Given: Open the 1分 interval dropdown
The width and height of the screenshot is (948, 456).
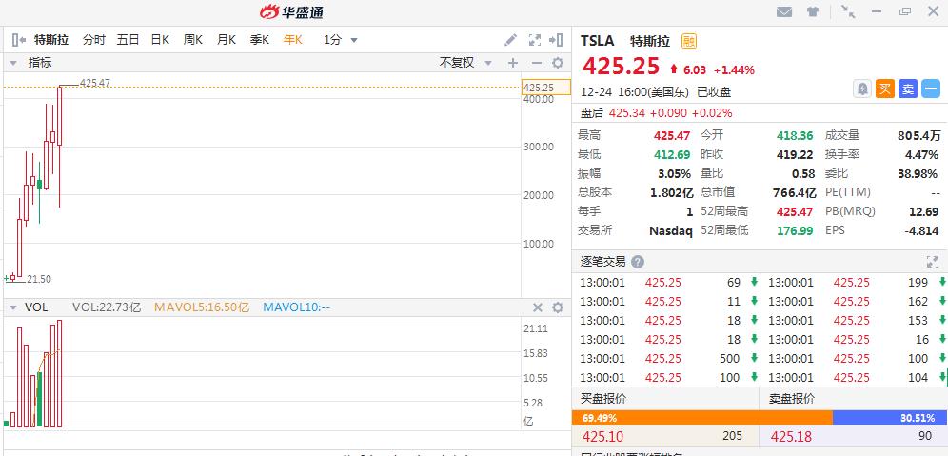Looking at the screenshot, I should (x=341, y=40).
